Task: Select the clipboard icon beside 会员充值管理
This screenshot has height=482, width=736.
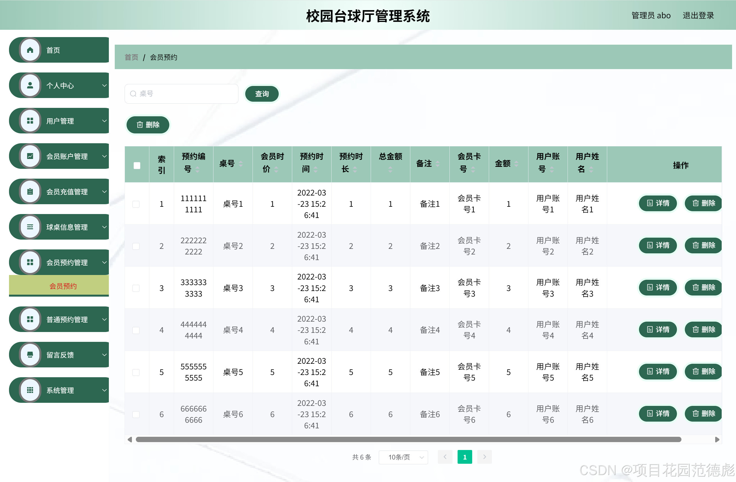Action: pos(30,192)
